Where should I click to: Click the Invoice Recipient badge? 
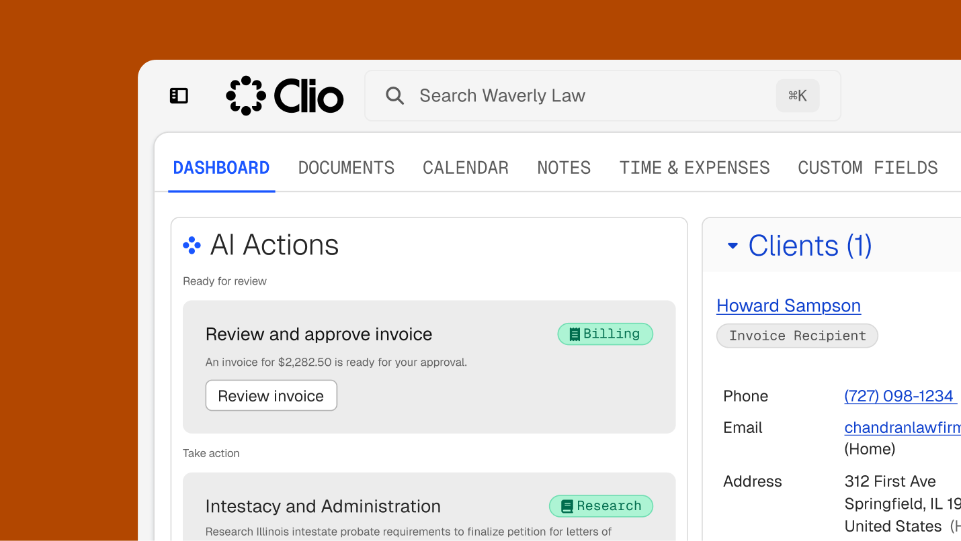pyautogui.click(x=797, y=336)
